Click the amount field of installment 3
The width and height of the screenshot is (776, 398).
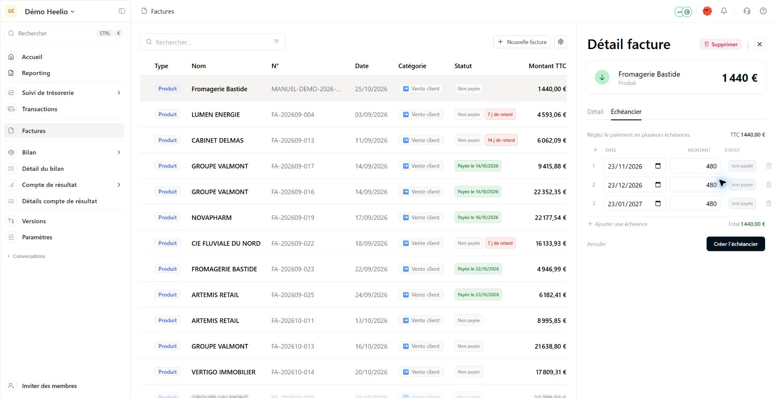pos(695,204)
